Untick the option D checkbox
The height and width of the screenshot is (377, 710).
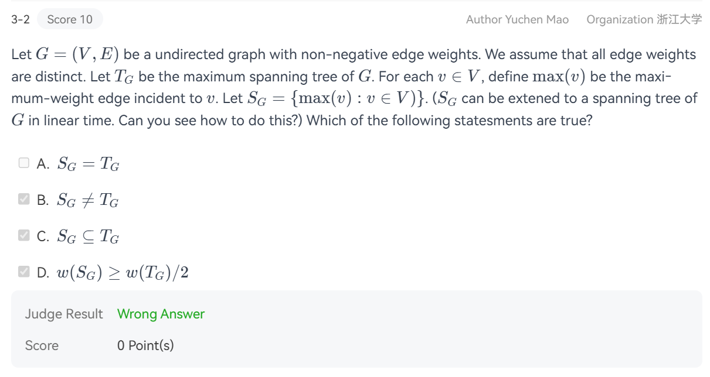coord(23,272)
